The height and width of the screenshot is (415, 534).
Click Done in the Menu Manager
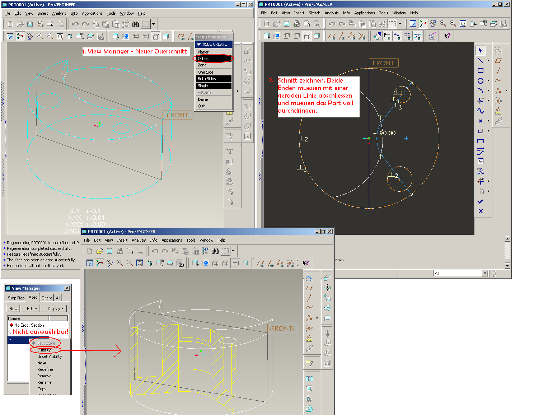203,99
